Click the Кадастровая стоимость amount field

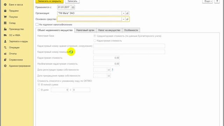106,58
